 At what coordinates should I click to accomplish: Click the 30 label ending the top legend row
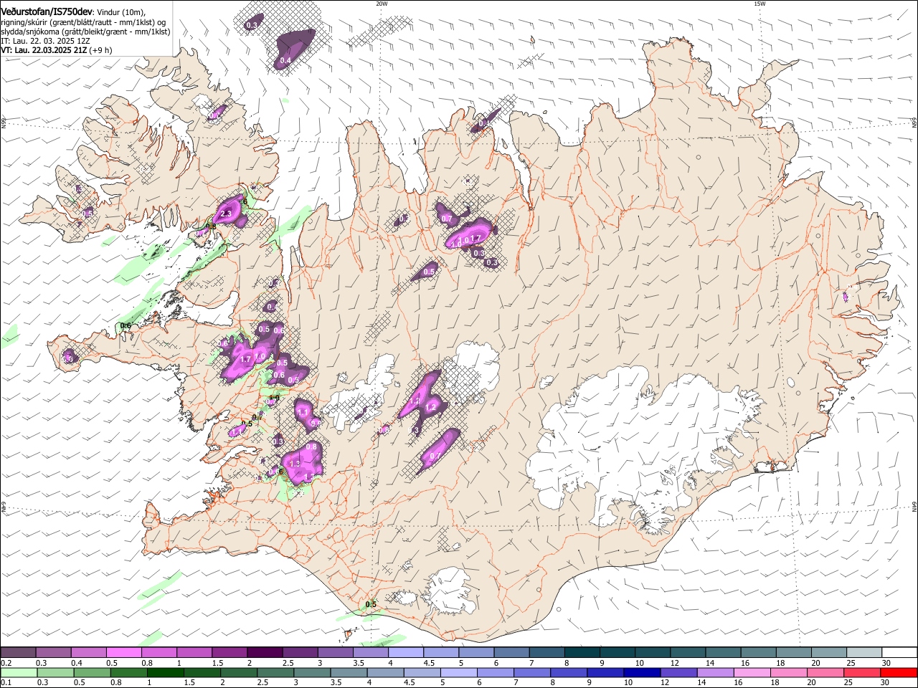point(886,663)
